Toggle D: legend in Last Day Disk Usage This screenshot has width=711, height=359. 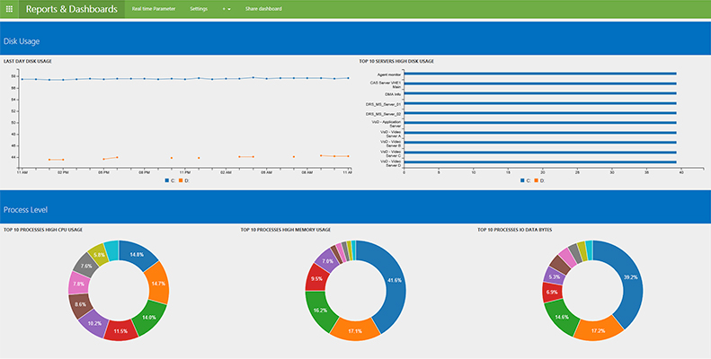[x=183, y=180]
